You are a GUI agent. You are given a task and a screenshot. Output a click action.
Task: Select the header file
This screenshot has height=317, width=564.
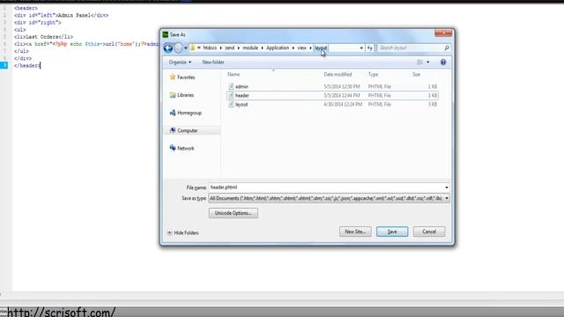pos(332,96)
